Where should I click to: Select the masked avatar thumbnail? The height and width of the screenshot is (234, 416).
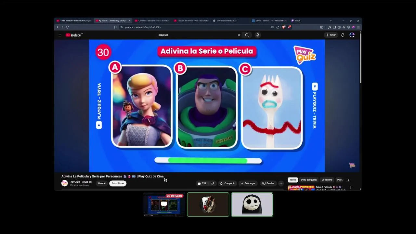pos(252,204)
